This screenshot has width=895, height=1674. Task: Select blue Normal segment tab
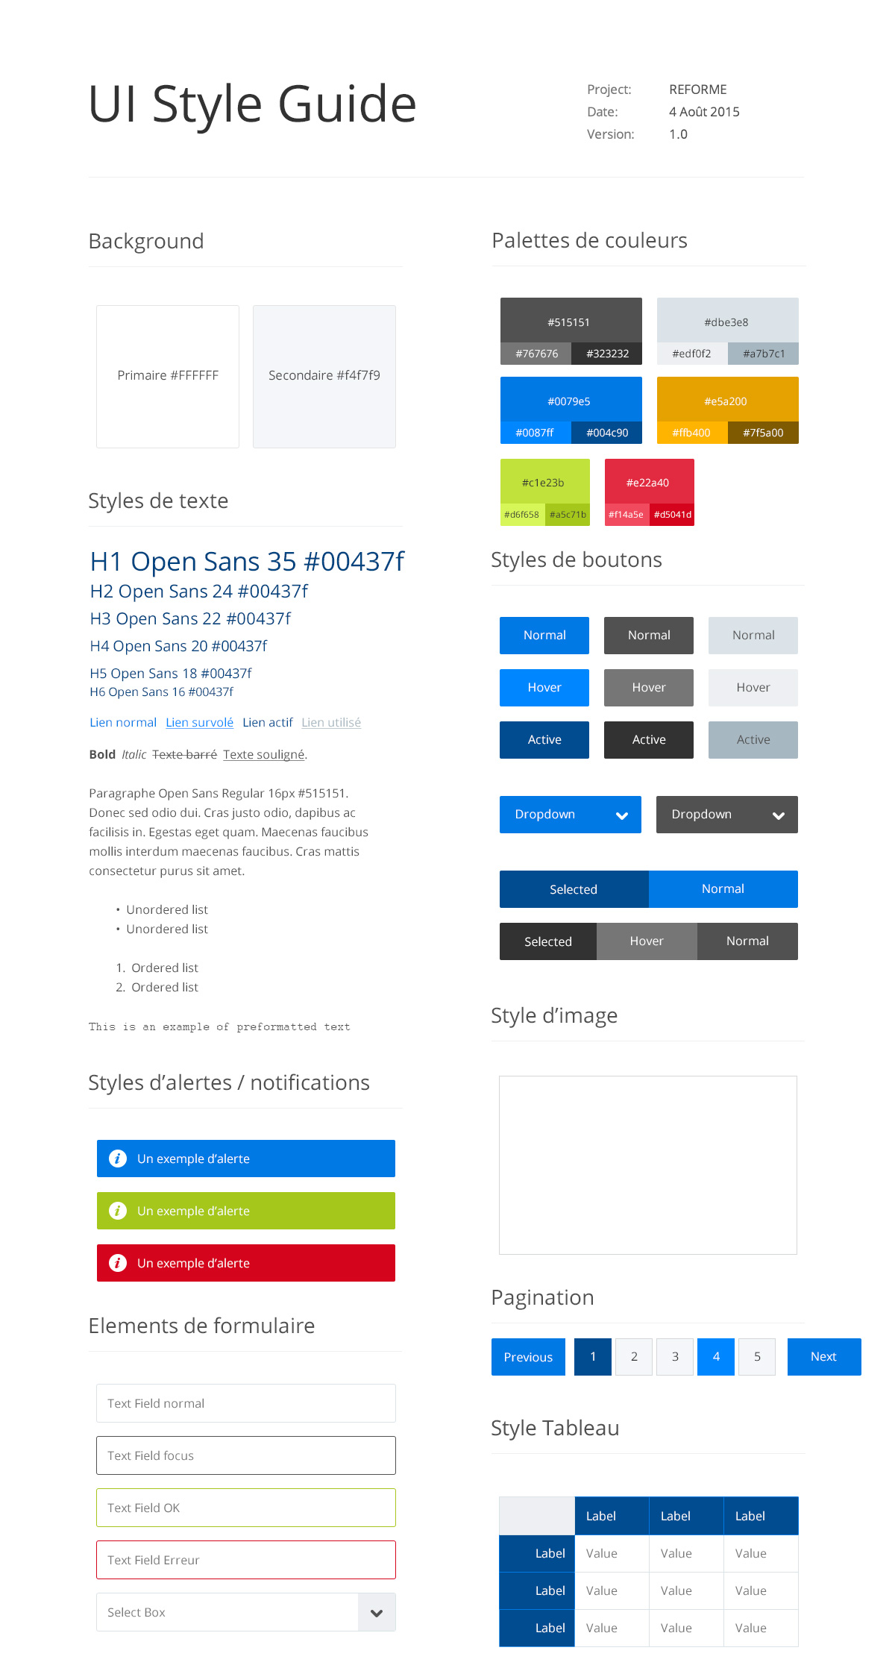723,889
